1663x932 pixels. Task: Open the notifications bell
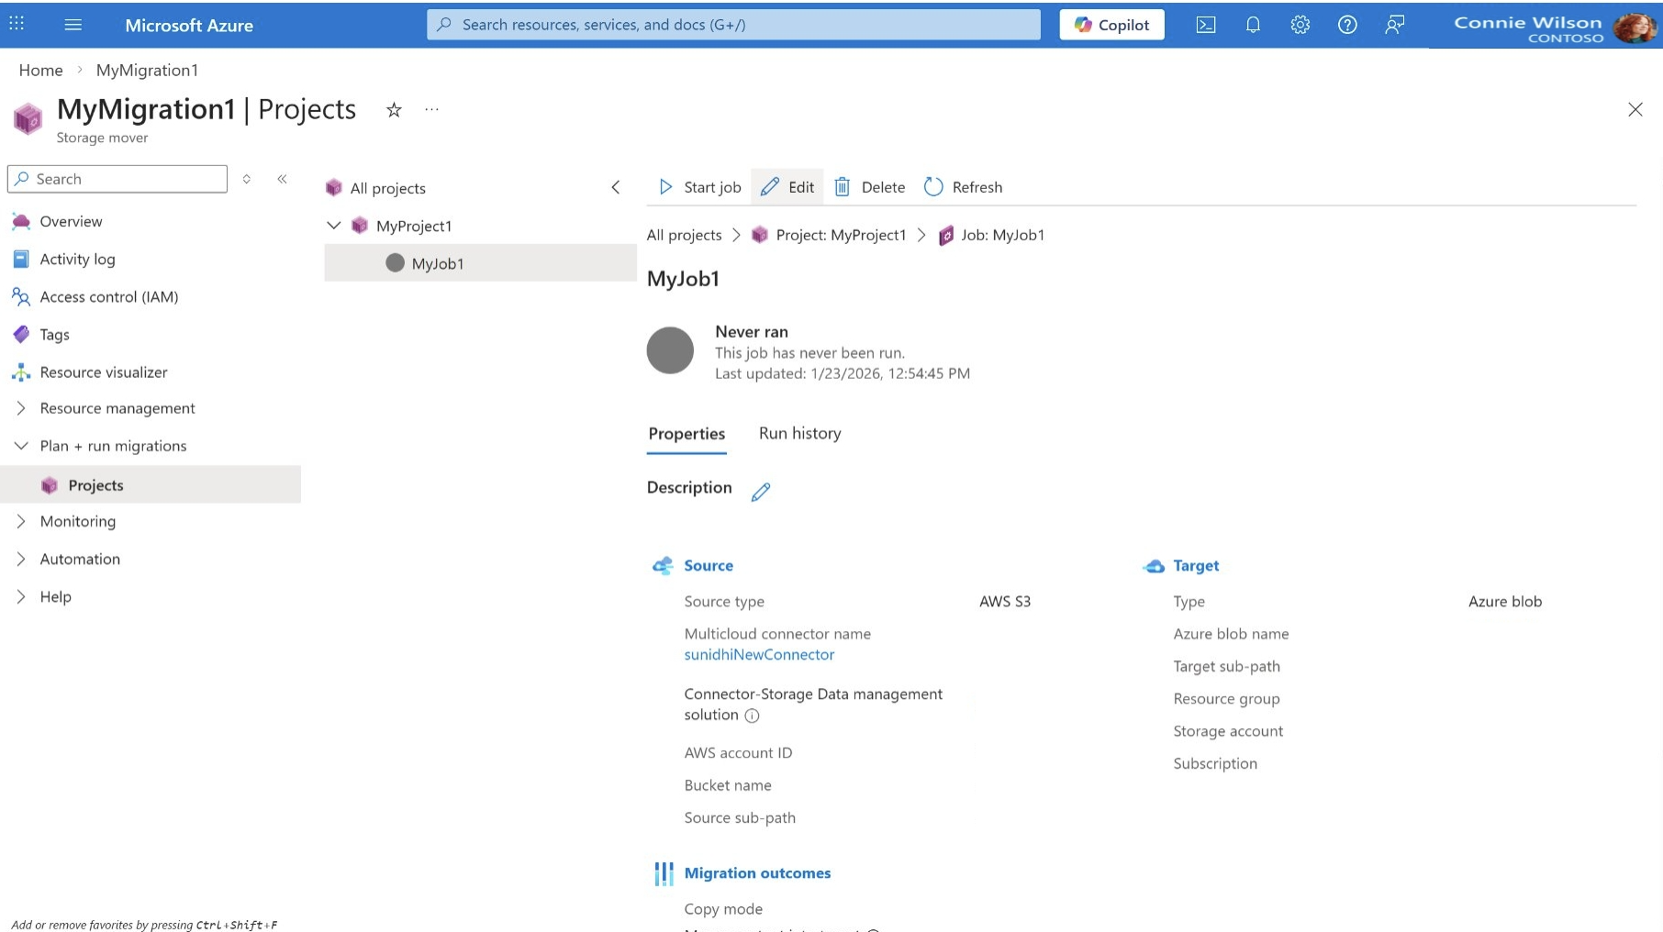click(x=1253, y=25)
